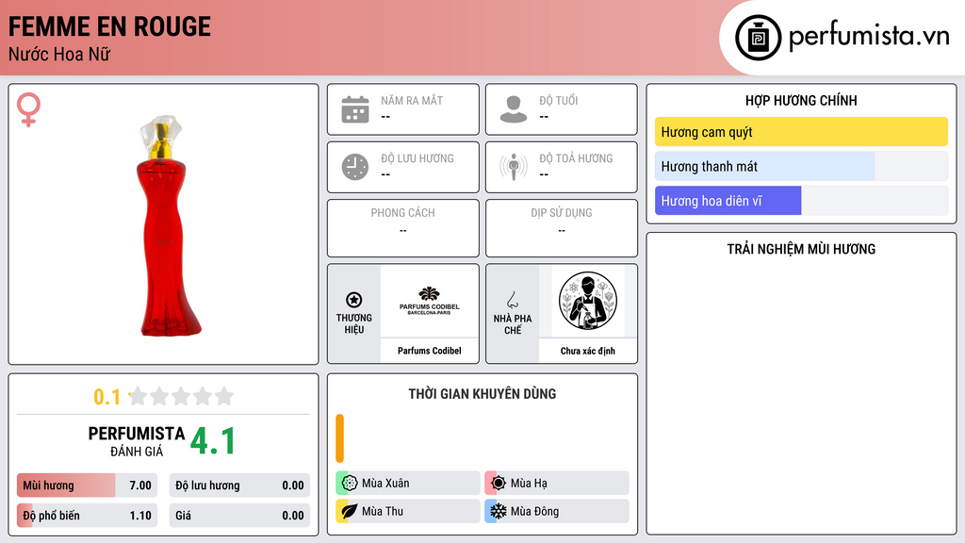Click the perfumista.vn site name
The image size is (965, 543).
point(869,36)
